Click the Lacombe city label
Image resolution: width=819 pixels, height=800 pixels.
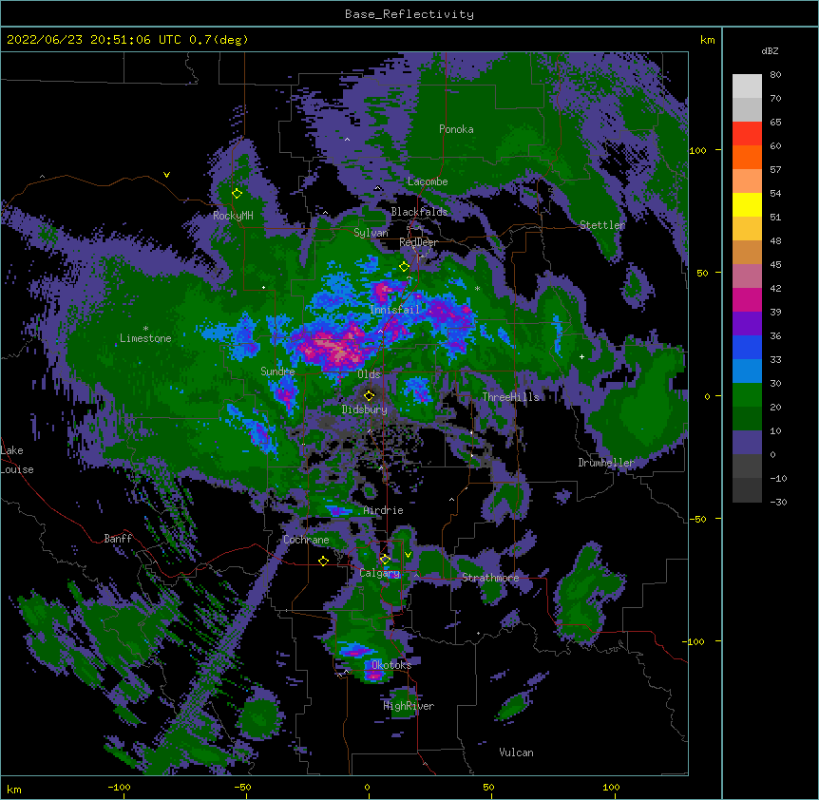428,181
